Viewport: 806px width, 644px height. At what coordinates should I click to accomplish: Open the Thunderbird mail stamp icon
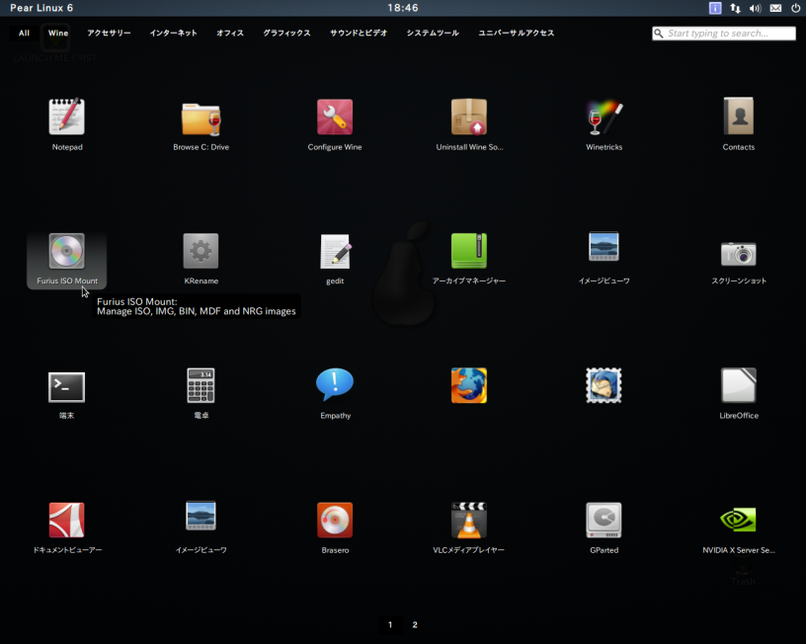(x=604, y=385)
